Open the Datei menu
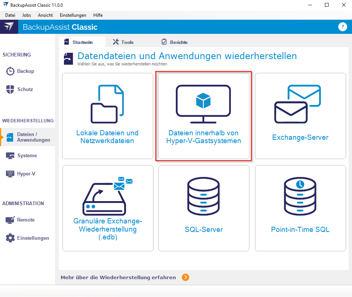Viewport: 352px width, 297px height. [10, 15]
